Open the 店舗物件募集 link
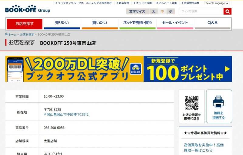 [x=190, y=3]
